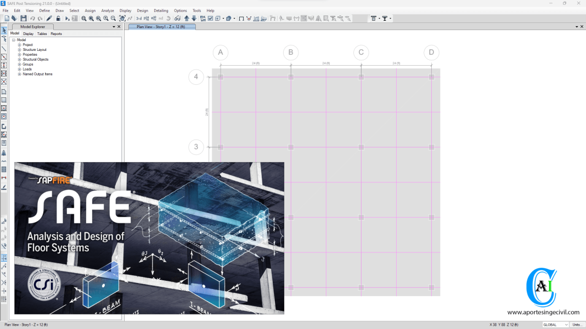Switch to the 3-d view toolbar button
The width and height of the screenshot is (586, 329).
coord(139,19)
